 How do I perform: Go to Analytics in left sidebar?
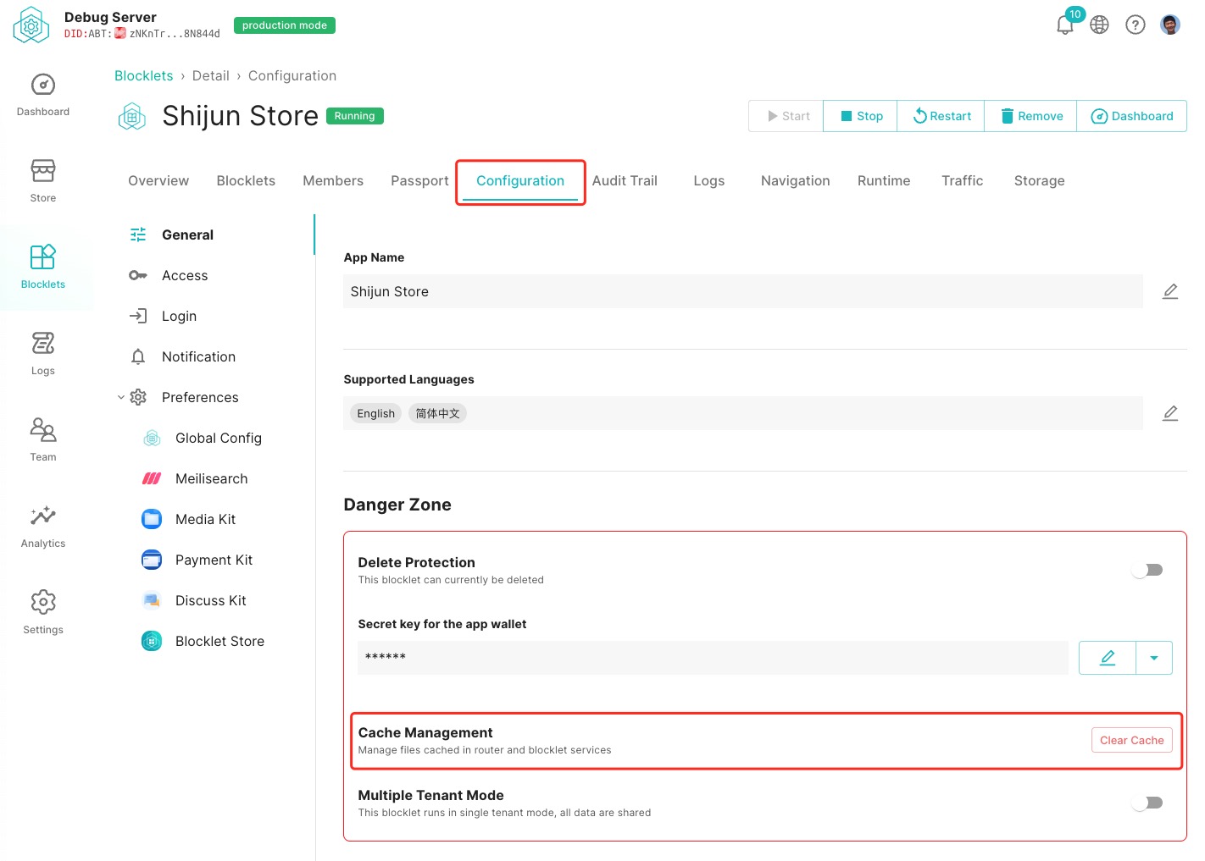(43, 526)
